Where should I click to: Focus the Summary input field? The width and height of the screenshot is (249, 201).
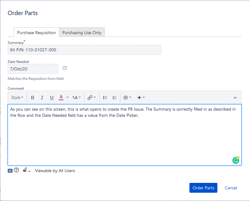(x=84, y=50)
